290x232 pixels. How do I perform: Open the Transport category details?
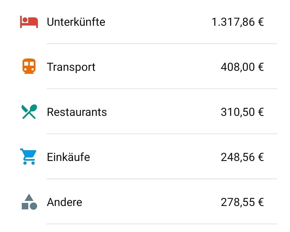click(71, 67)
